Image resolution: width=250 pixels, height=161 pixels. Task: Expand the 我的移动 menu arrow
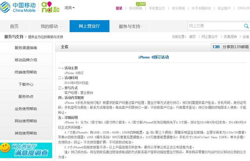point(61,27)
